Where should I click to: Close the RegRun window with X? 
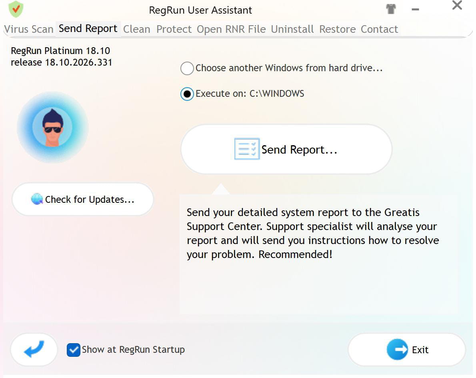[457, 6]
